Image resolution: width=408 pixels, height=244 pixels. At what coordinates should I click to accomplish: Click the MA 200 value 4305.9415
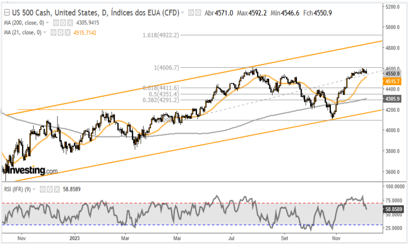88,23
